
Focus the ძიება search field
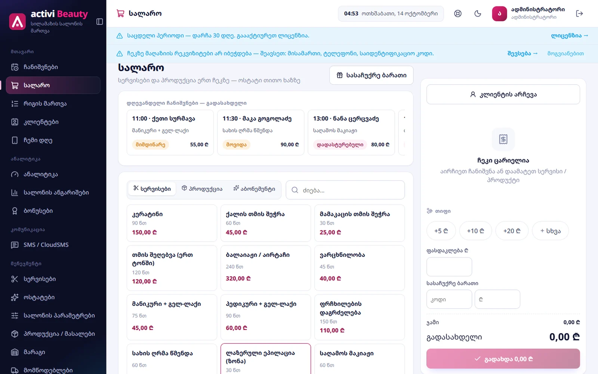point(345,190)
